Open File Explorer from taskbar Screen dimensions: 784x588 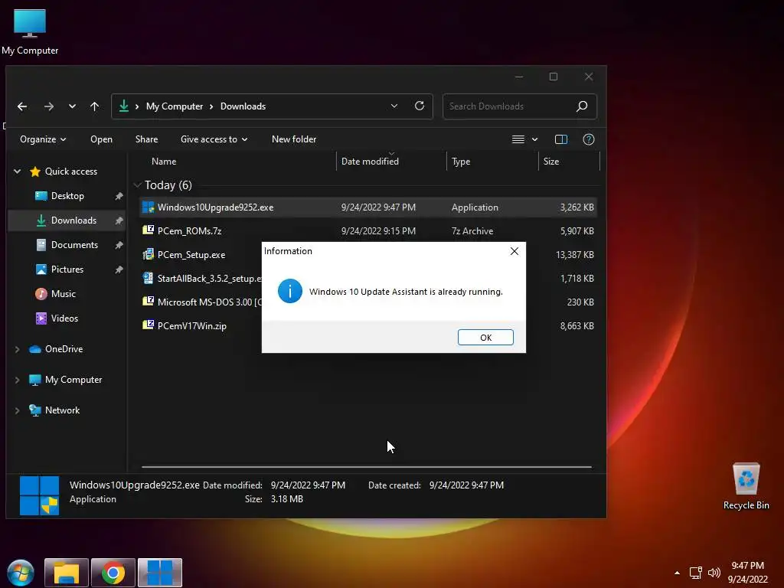coord(67,573)
